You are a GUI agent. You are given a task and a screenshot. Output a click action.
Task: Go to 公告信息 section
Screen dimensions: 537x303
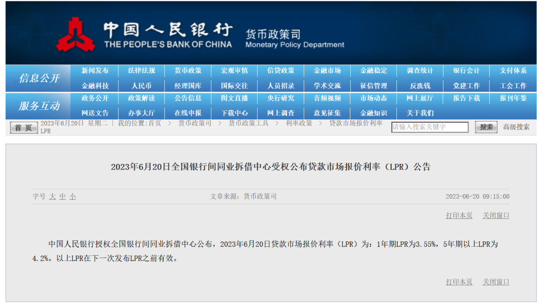[188, 98]
